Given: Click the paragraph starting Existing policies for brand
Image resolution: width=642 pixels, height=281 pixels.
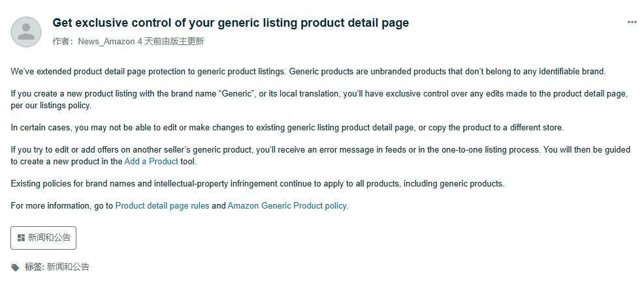Looking at the screenshot, I should [x=257, y=184].
